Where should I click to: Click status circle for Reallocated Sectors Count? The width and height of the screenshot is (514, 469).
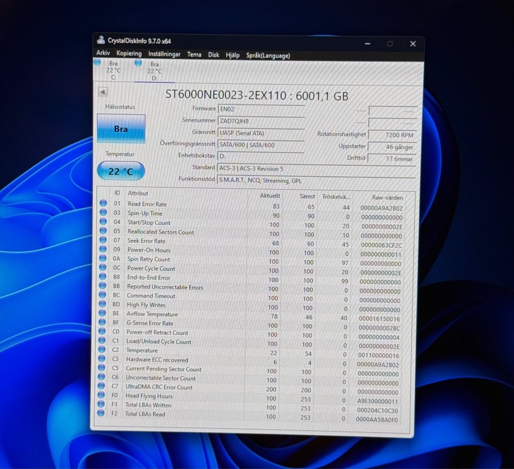coord(103,231)
